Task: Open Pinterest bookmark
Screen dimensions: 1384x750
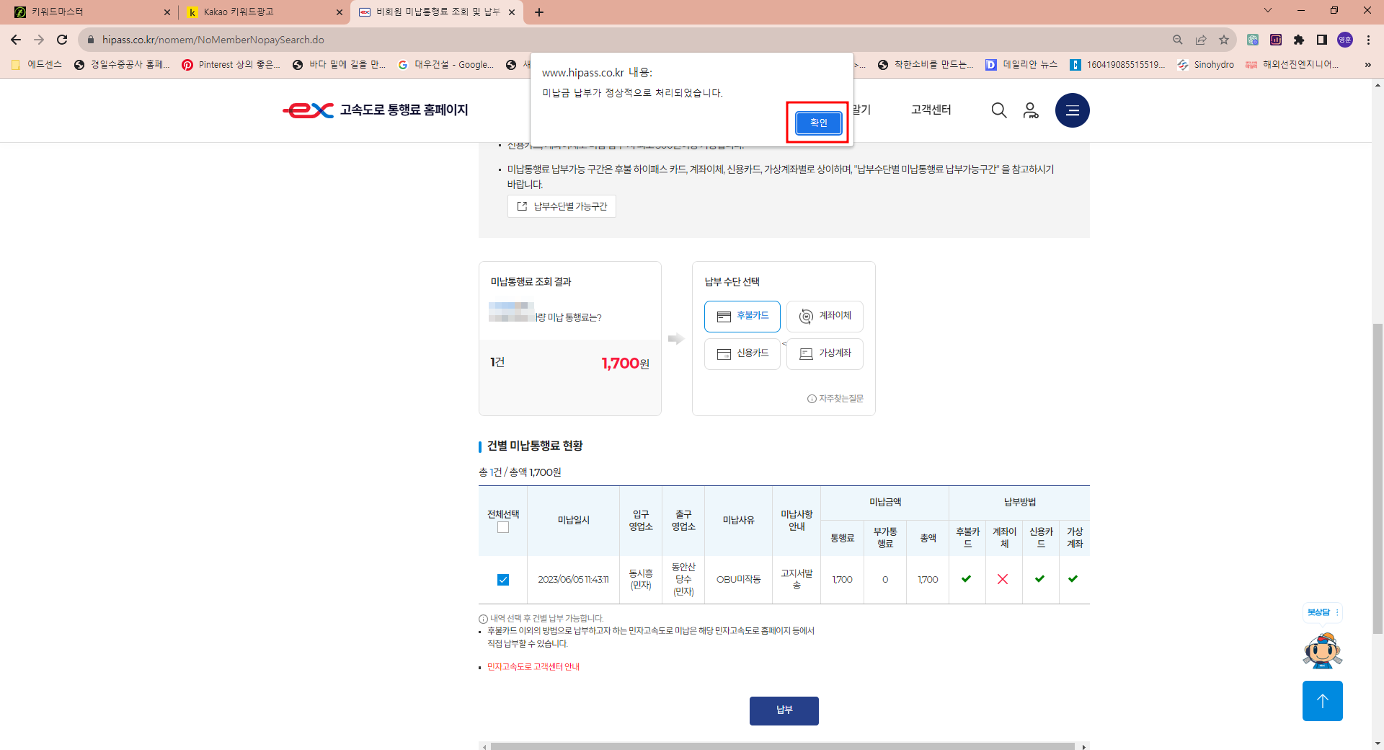Action: [x=231, y=65]
